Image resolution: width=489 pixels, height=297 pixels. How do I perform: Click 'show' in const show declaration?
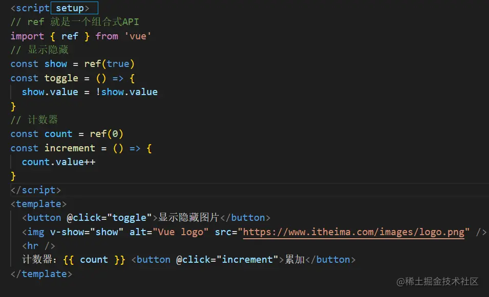pos(55,64)
